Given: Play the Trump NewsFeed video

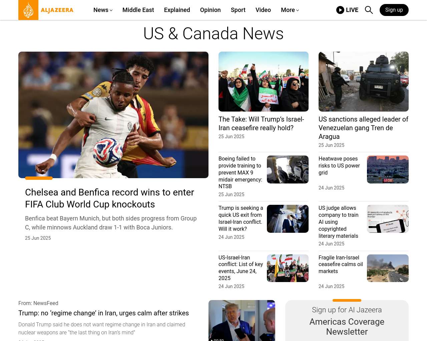Looking at the screenshot, I should pos(242,320).
